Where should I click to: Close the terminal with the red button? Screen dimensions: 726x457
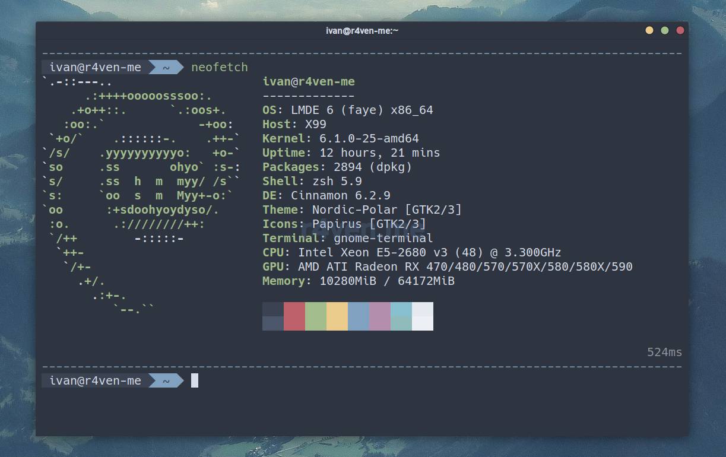coord(680,30)
